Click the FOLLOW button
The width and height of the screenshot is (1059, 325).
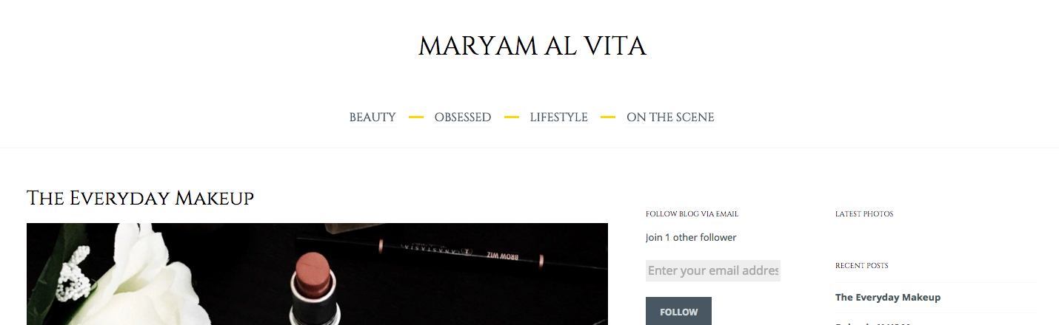coord(678,311)
